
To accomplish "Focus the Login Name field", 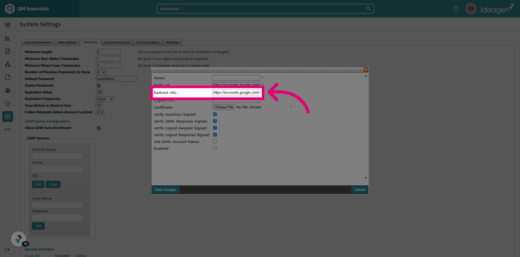I will 57,205.
